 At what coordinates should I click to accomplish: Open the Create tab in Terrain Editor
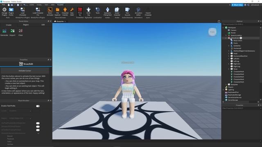click(x=9, y=25)
